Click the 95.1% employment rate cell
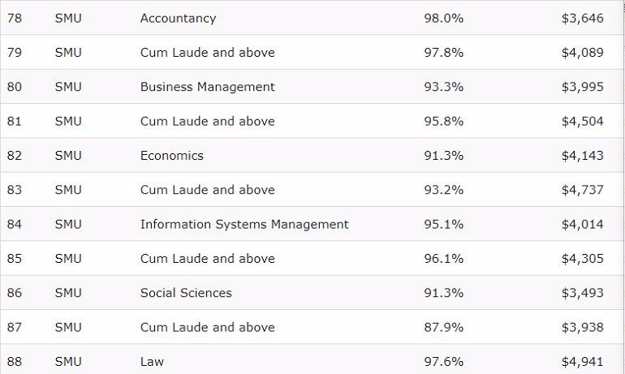Image resolution: width=625 pixels, height=374 pixels. click(x=443, y=224)
